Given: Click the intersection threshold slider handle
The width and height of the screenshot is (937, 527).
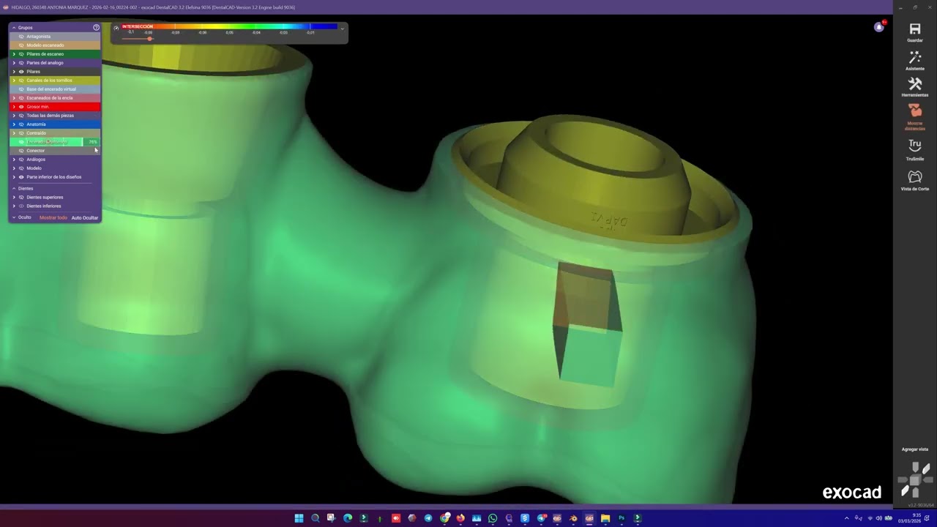Looking at the screenshot, I should pos(149,39).
